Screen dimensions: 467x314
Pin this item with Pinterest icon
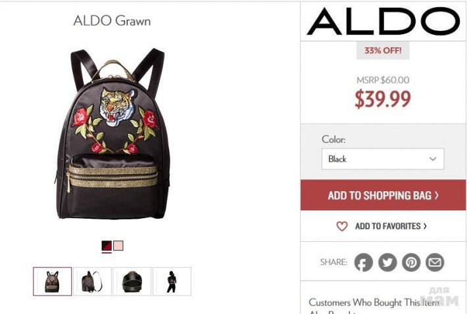(411, 262)
